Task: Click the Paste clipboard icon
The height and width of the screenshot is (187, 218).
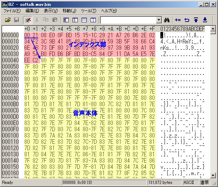Action: pyautogui.click(x=54, y=20)
